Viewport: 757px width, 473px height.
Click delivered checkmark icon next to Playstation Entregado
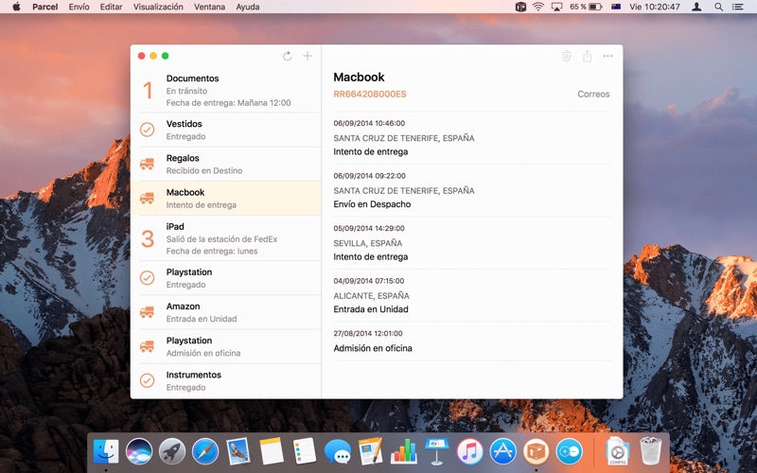(148, 277)
